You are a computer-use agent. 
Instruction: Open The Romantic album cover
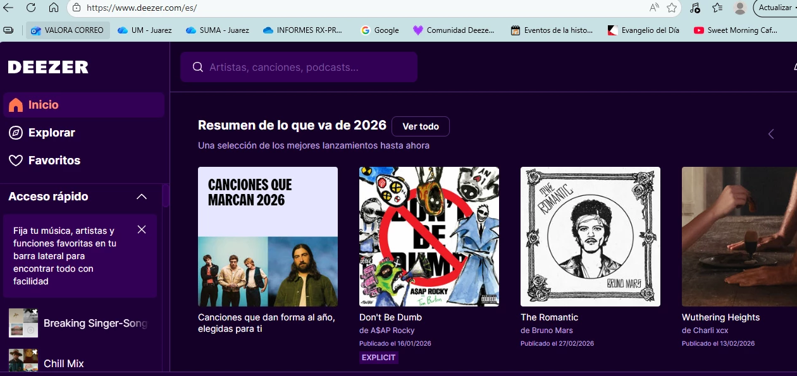(x=590, y=236)
